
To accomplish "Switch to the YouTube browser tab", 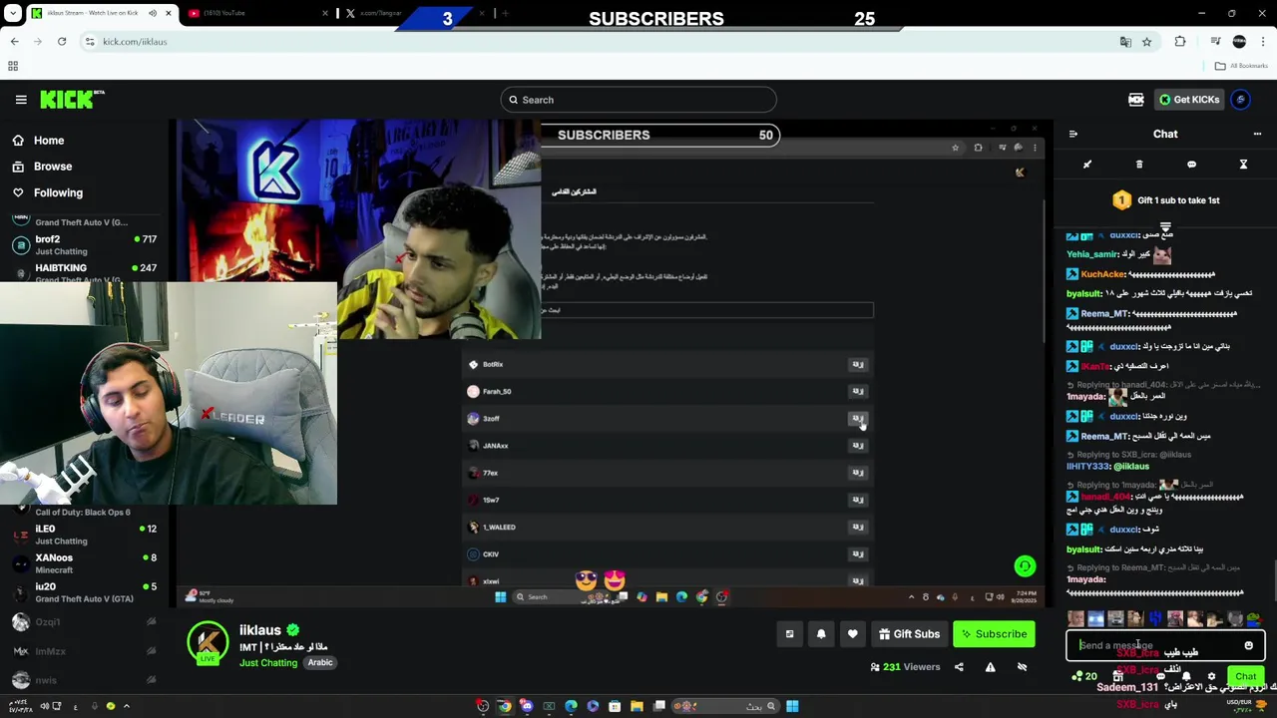I will pos(259,13).
